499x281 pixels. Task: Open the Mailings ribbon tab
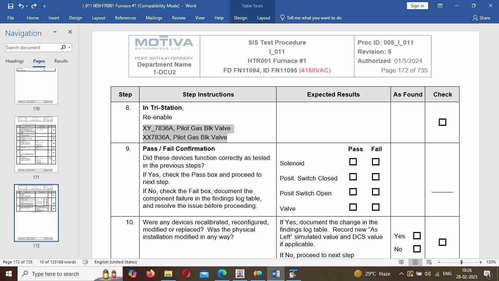154,18
